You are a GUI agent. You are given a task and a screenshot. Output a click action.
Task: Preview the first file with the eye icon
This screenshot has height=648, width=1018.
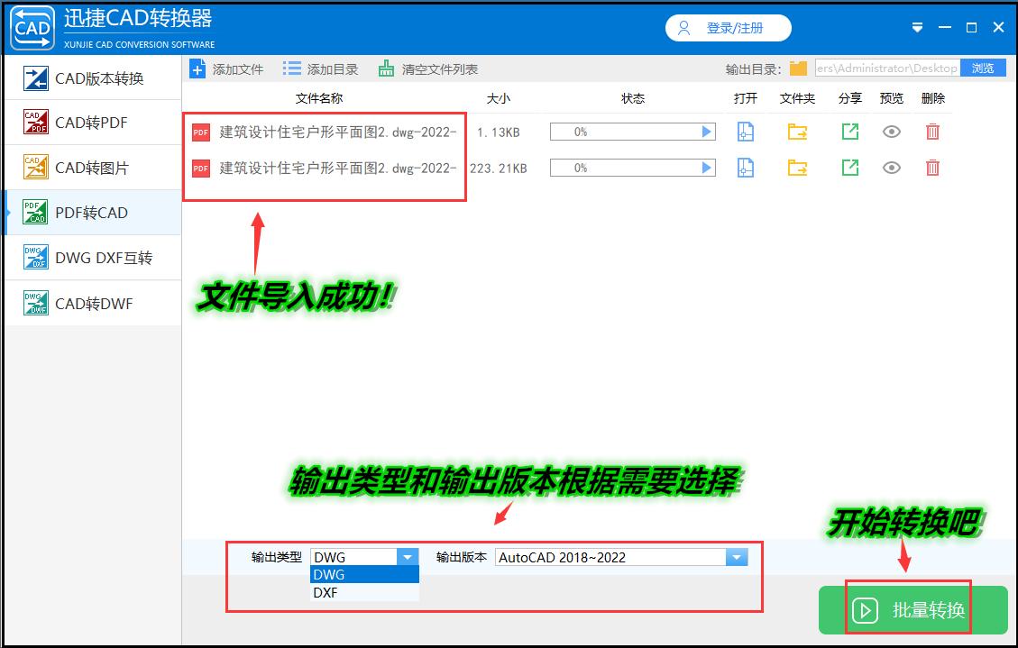[891, 132]
